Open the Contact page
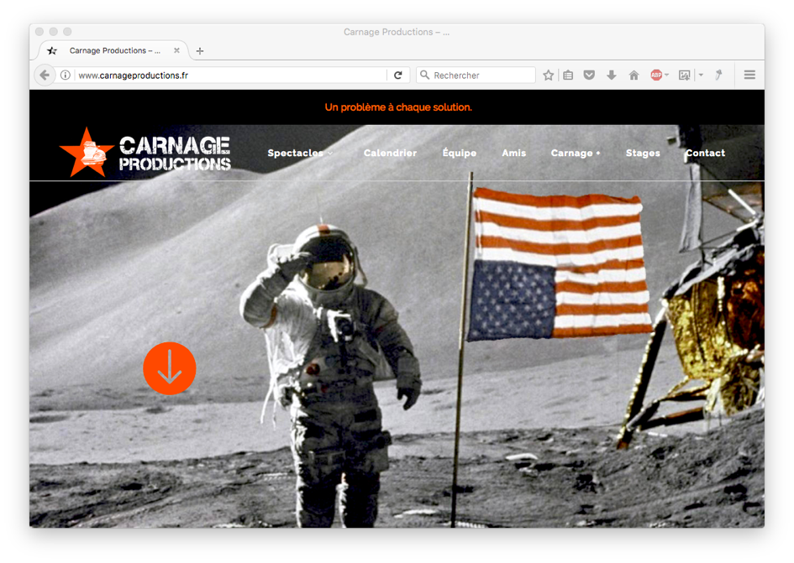This screenshot has height=563, width=794. (706, 153)
